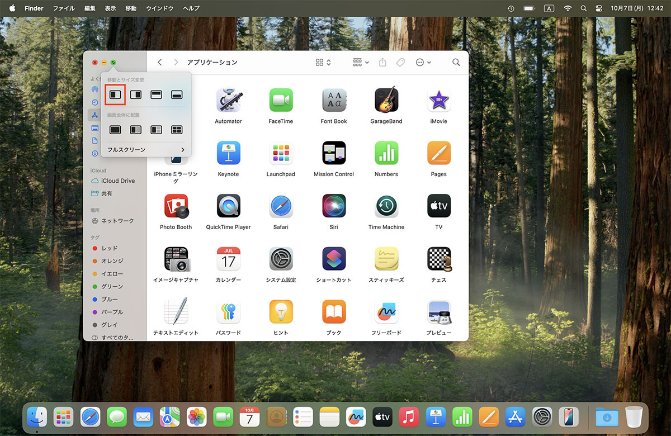The height and width of the screenshot is (436, 671).
Task: Choose the four quarters arrangement icon
Action: coord(177,130)
